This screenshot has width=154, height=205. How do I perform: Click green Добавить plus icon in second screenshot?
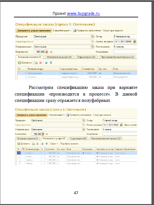[x=19, y=144]
